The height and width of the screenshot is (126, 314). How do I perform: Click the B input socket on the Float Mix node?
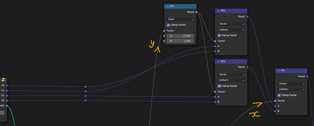click(x=164, y=41)
